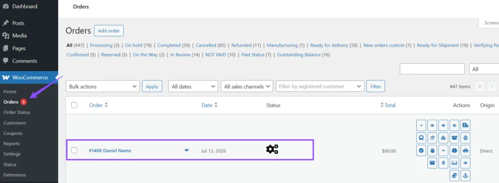Filter orders by Ready for Shipment (18)
This screenshot has height=183, width=499.
442,45
